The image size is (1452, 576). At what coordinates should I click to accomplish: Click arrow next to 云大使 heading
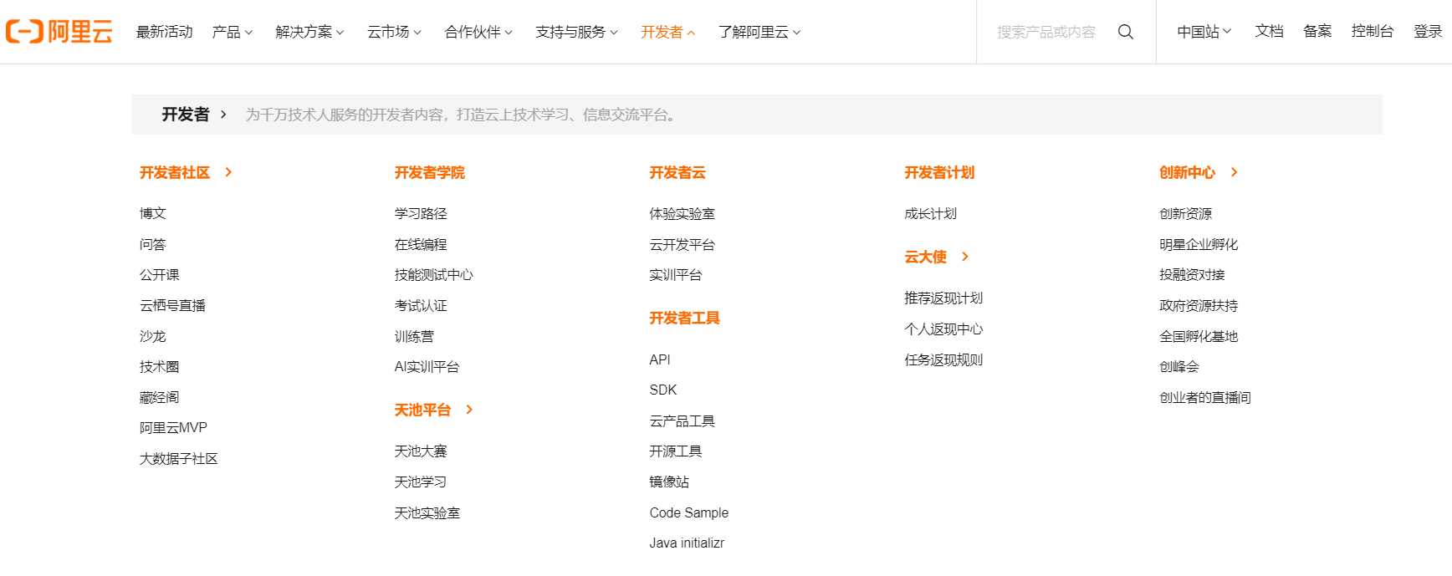click(x=965, y=257)
